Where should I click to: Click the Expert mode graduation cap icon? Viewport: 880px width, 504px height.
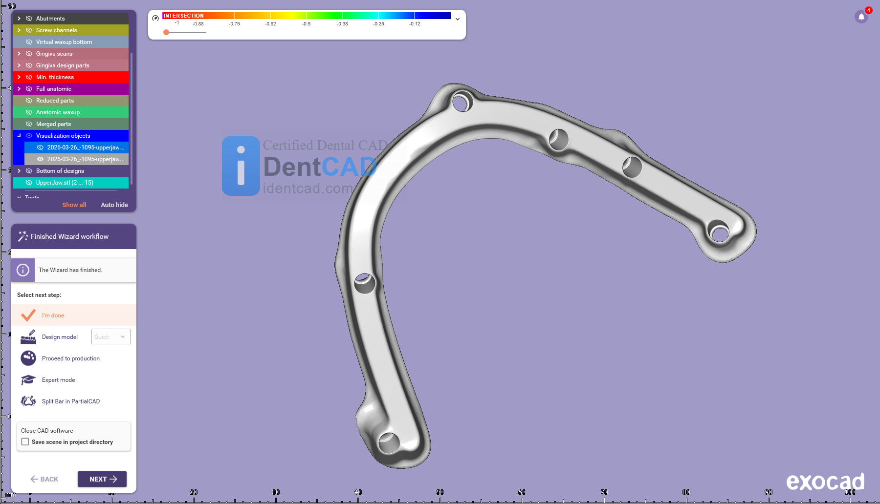(x=28, y=380)
